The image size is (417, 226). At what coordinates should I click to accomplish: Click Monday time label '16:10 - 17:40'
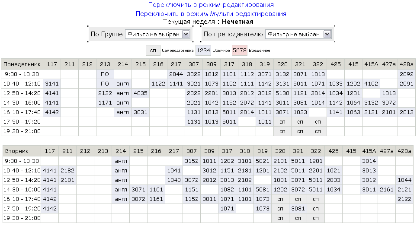[22, 112]
